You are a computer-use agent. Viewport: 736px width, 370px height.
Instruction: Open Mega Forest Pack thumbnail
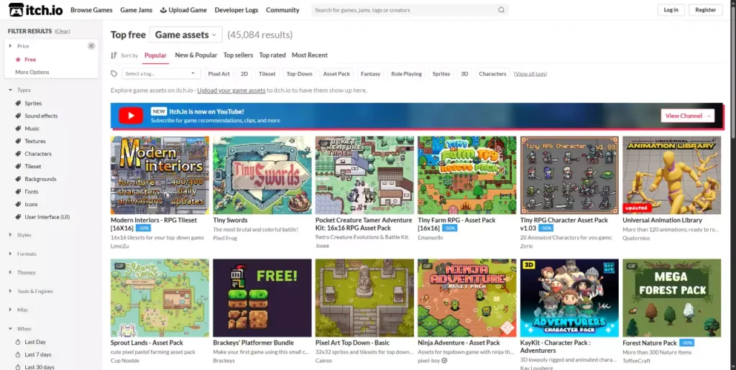click(x=672, y=297)
